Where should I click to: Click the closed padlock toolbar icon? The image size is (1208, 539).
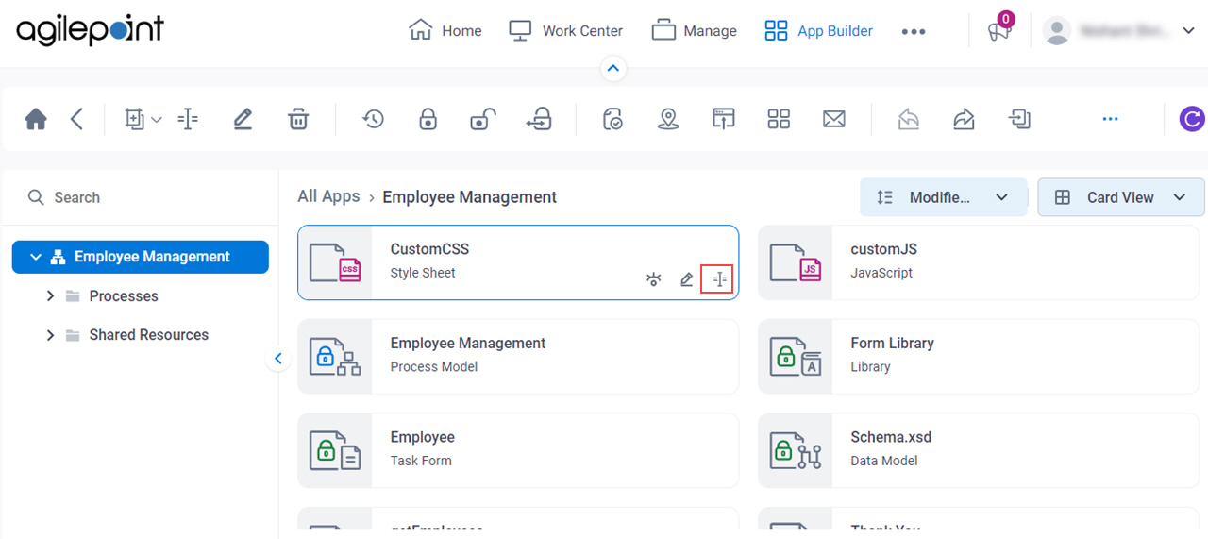coord(428,119)
